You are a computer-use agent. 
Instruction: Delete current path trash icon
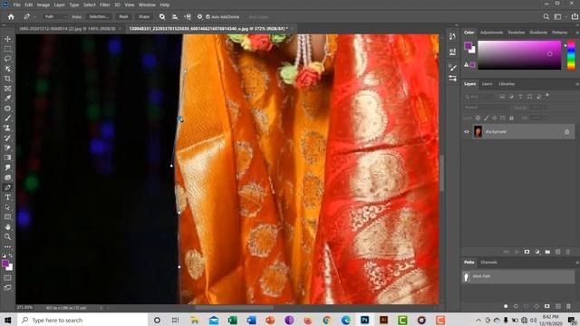tap(568, 306)
